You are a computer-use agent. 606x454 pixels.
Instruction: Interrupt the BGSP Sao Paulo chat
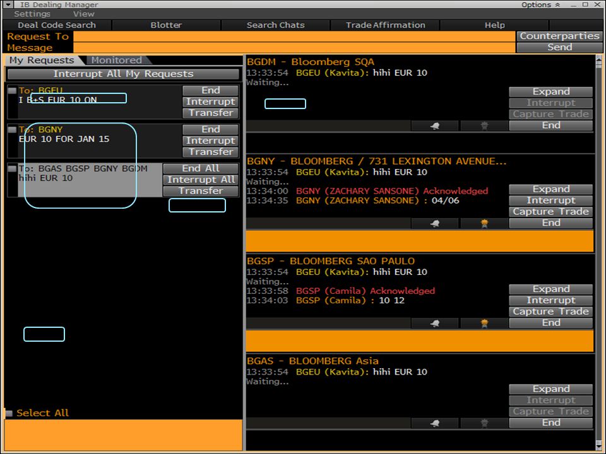tap(550, 300)
